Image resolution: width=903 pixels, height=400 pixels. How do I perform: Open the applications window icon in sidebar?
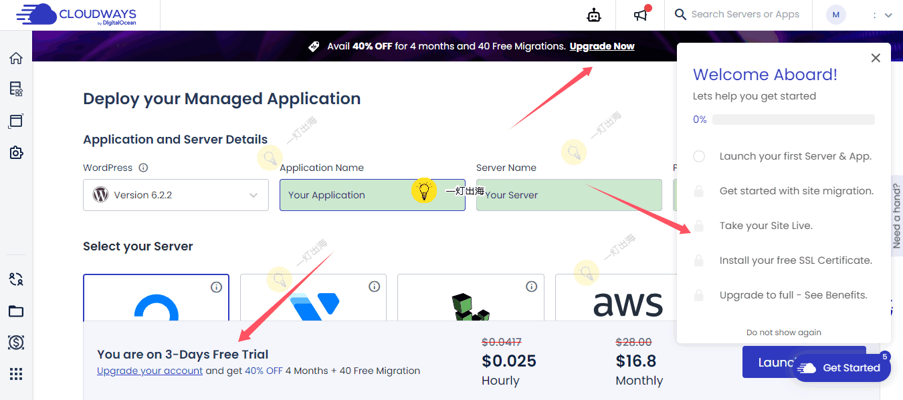tap(16, 121)
